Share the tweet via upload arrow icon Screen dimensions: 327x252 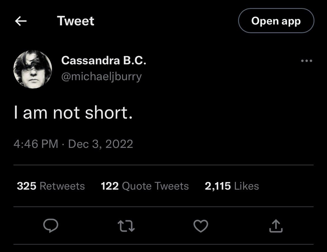pos(276,226)
